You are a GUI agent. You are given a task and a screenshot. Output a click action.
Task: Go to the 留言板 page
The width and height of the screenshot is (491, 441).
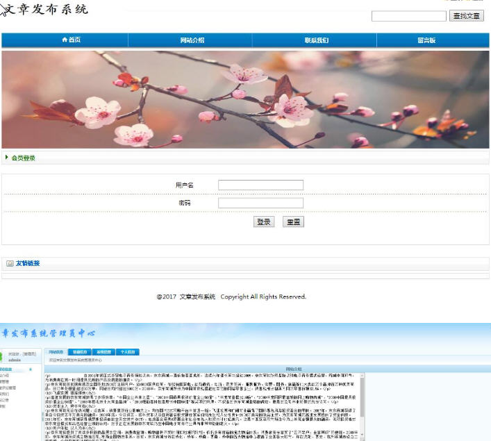pyautogui.click(x=426, y=40)
